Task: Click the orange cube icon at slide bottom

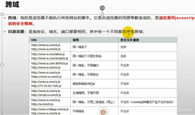Action: pyautogui.click(x=103, y=112)
